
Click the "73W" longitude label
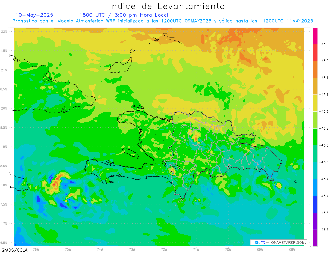(132, 249)
